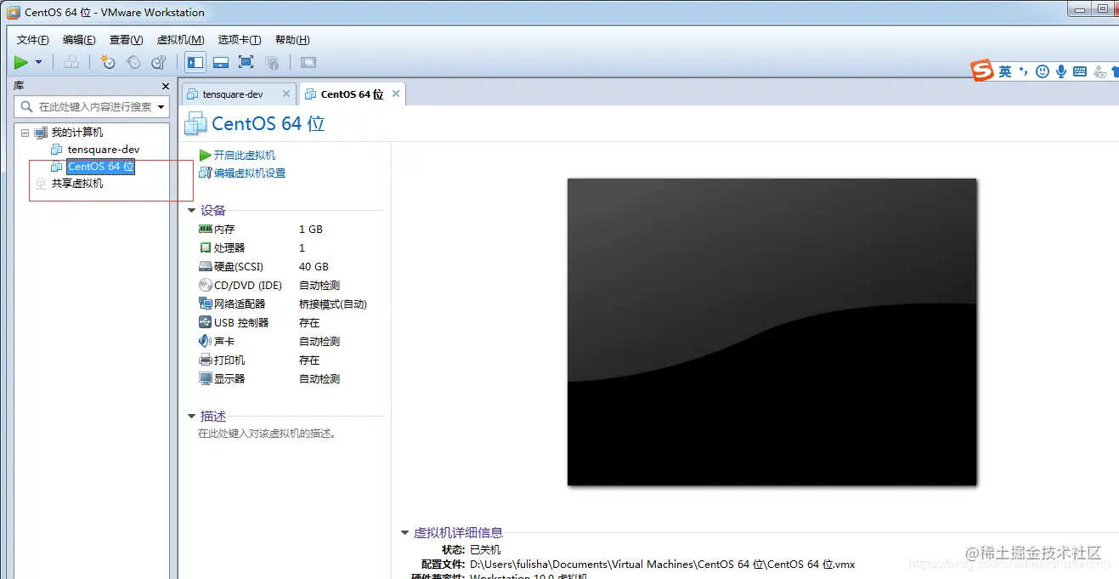Open the Sogou emoji smiley icon
Viewport: 1119px width, 579px height.
click(x=1043, y=72)
